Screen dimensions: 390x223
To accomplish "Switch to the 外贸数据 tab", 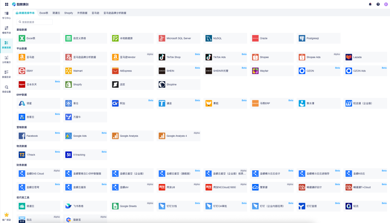I will point(82,13).
